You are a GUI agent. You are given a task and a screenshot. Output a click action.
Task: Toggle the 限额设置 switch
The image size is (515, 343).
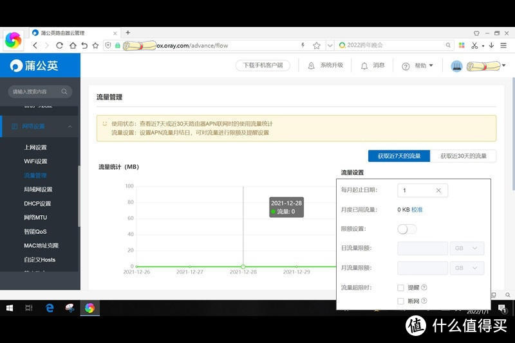(x=407, y=229)
